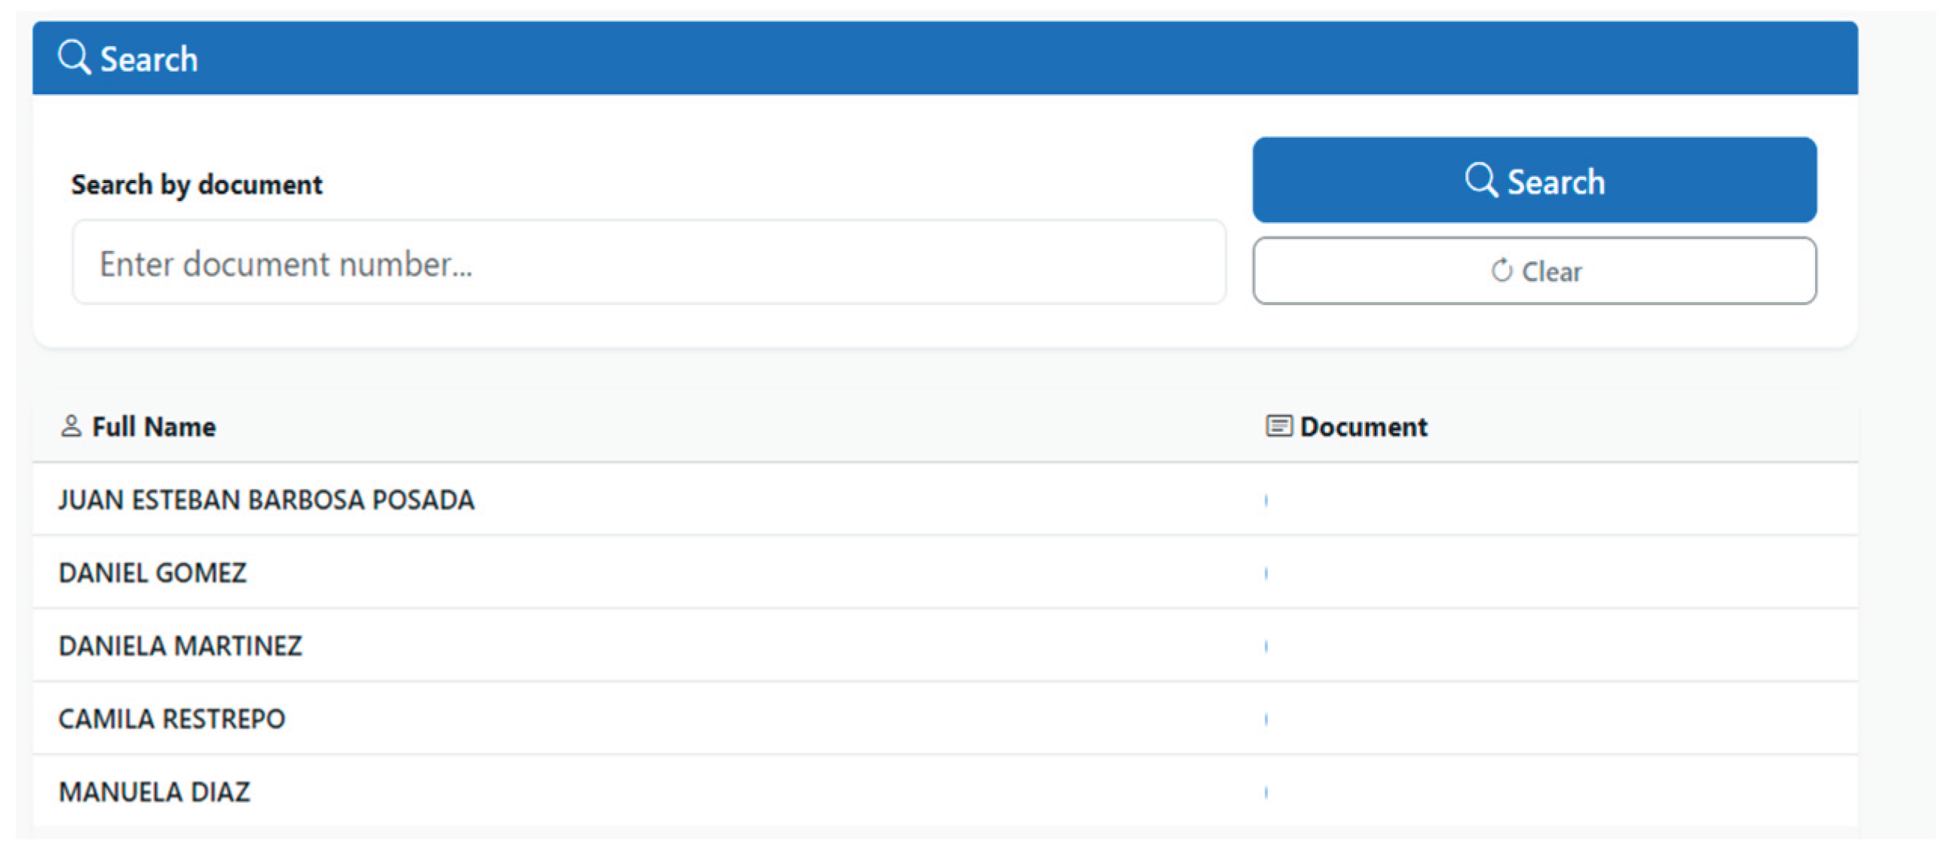Click the search icon inside the Search button
This screenshot has width=1950, height=855.
[x=1481, y=181]
